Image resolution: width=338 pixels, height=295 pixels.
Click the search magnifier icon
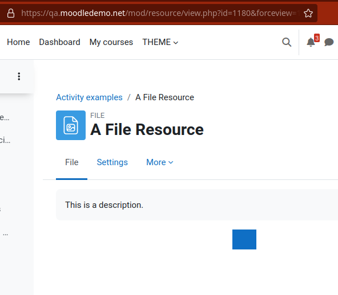click(x=287, y=42)
